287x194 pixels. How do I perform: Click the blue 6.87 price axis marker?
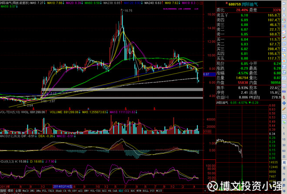pos(209,74)
